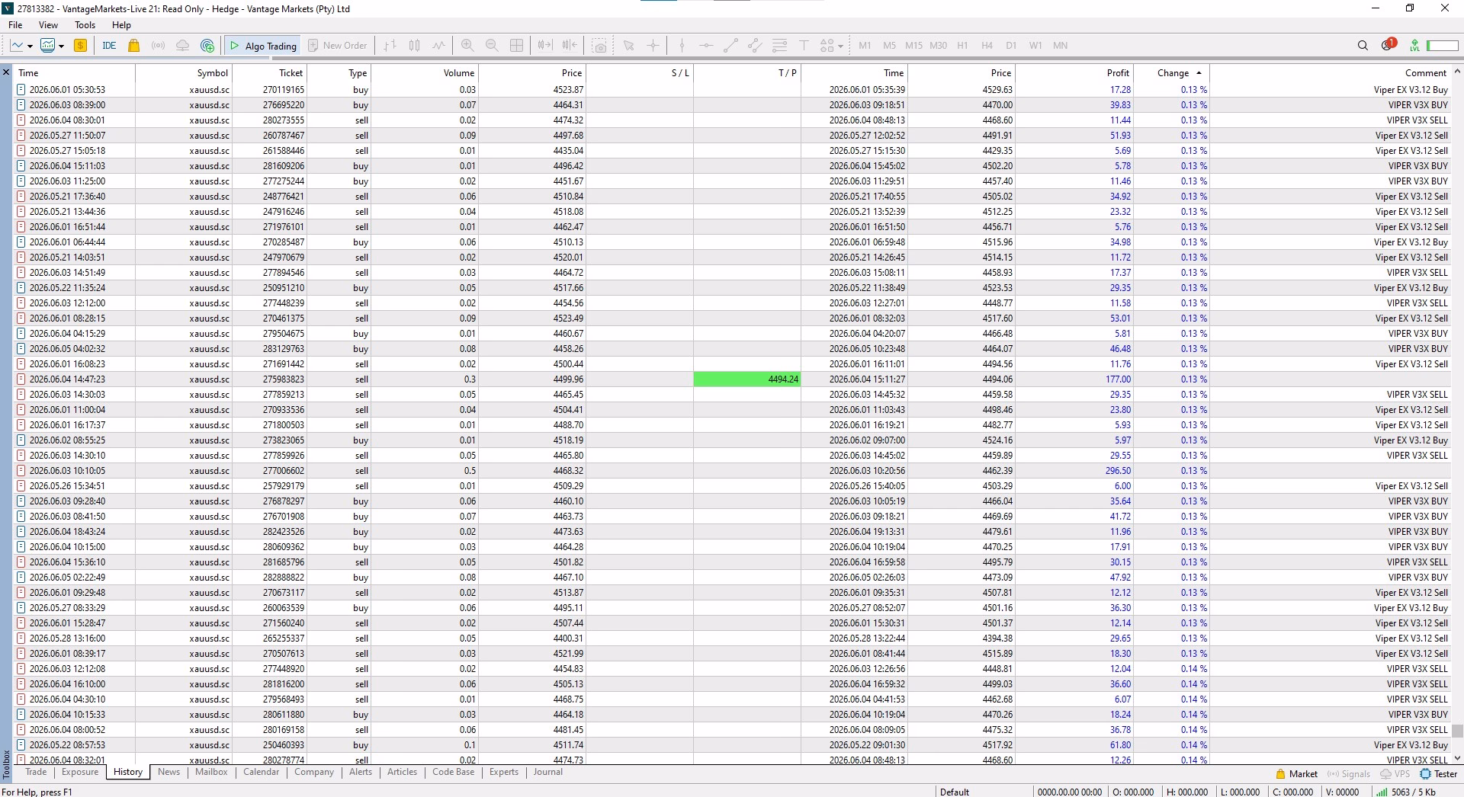Screen dimensions: 1464x797
Task: Open the File menu
Action: pos(15,25)
